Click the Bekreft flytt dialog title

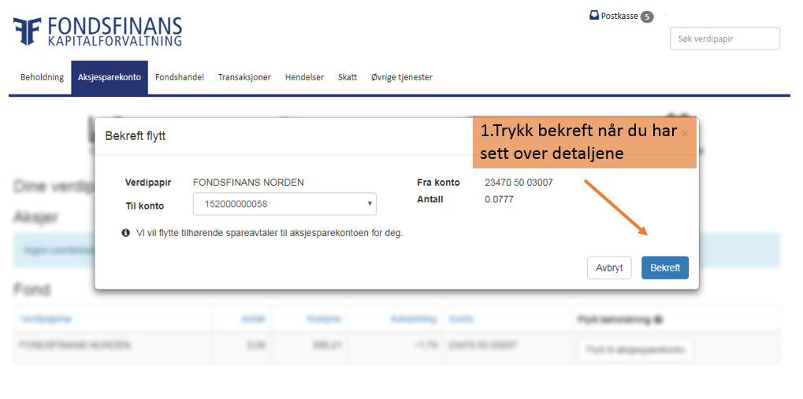pos(136,136)
